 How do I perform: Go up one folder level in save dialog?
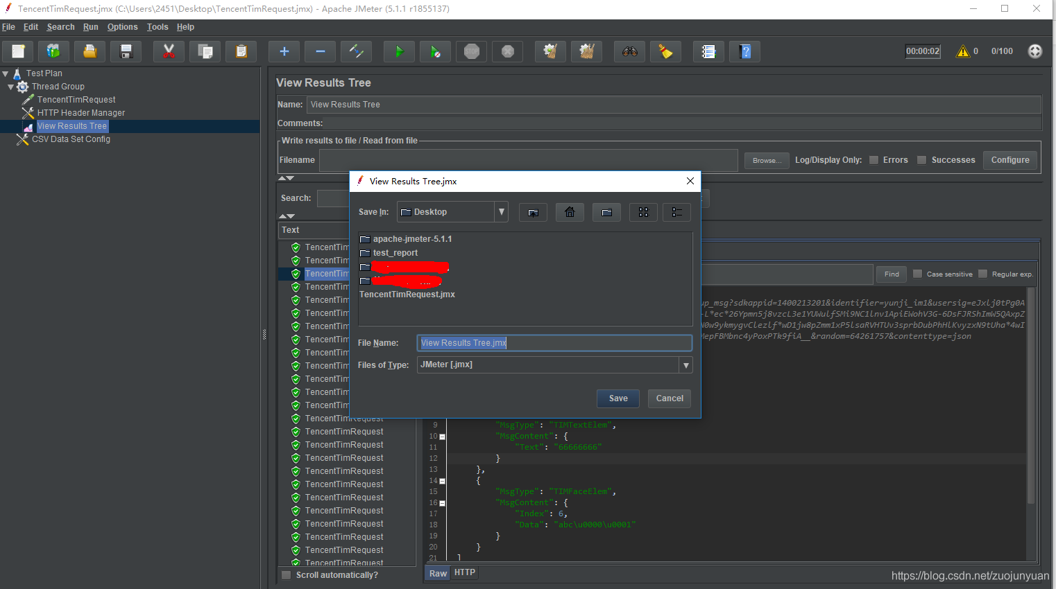533,212
